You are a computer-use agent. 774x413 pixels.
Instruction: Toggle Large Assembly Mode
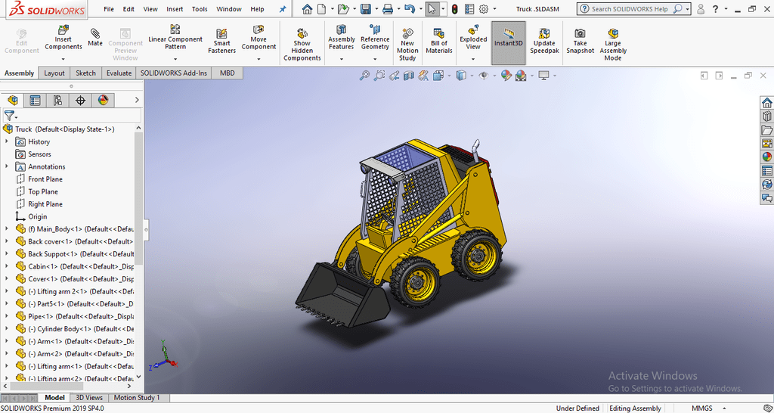point(613,45)
